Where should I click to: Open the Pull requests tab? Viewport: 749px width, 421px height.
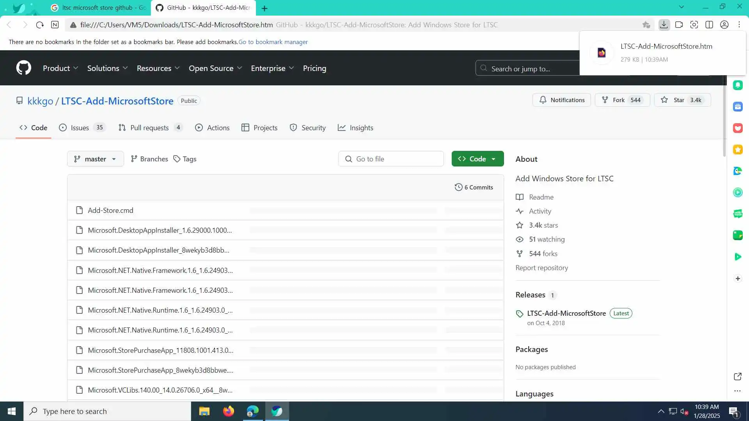[149, 127]
